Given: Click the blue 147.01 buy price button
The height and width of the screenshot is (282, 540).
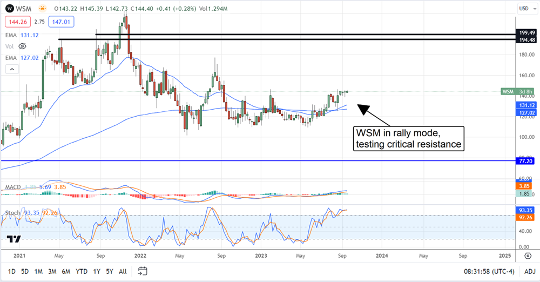Looking at the screenshot, I should (62, 22).
